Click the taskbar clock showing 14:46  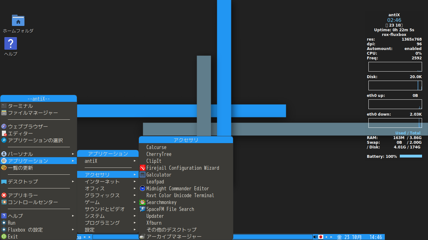click(376, 237)
